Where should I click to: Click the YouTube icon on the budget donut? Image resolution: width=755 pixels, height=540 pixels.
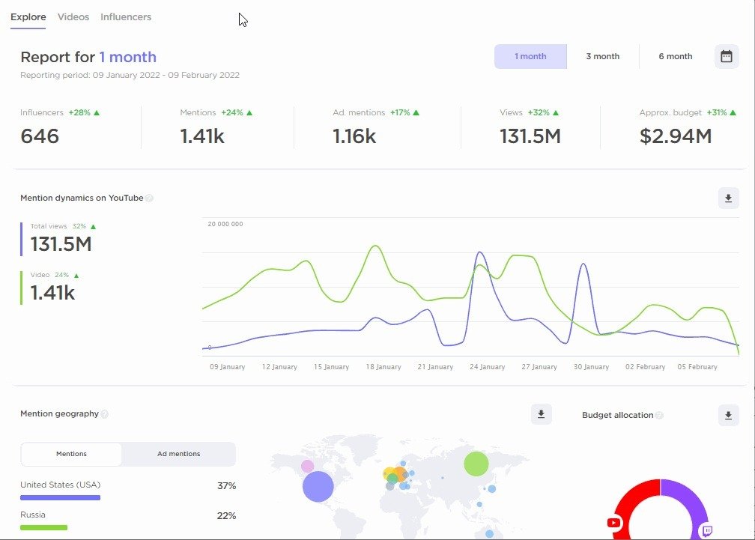point(614,523)
